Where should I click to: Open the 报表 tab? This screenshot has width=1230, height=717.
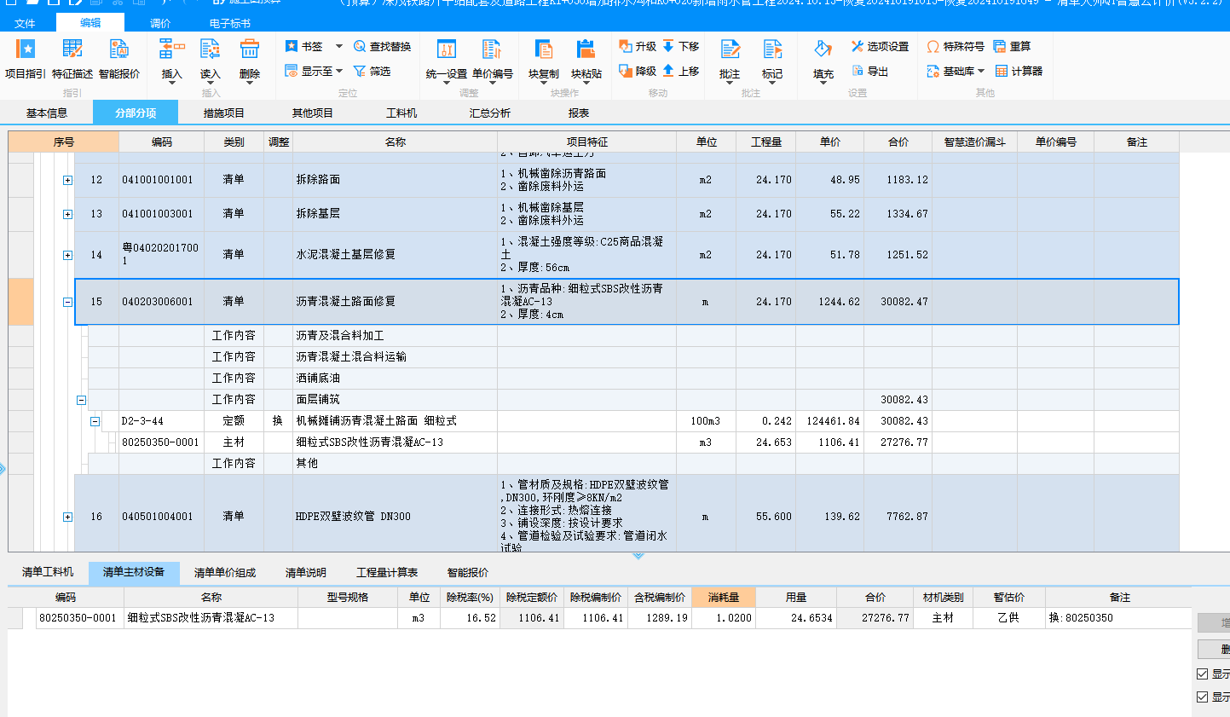pos(578,113)
